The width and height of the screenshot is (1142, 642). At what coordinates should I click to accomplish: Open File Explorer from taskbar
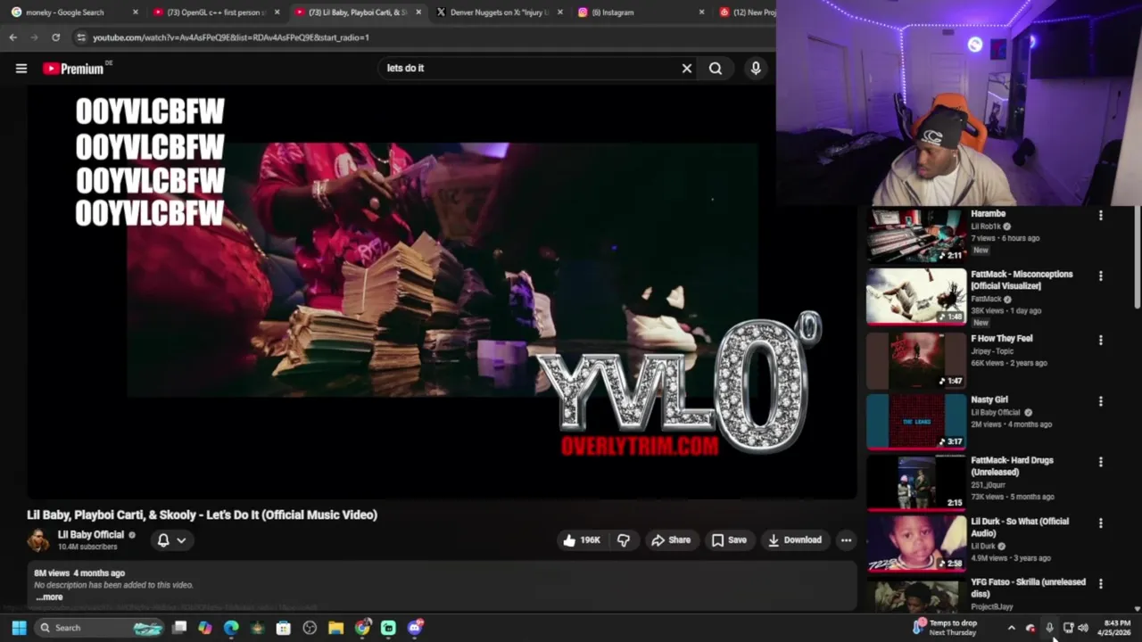point(336,628)
